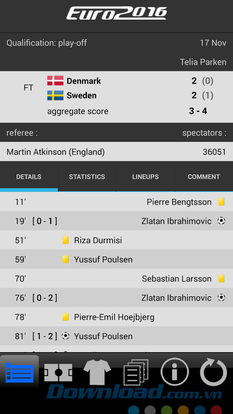Open referee Martin Atkinson (England) row
The height and width of the screenshot is (414, 233).
116,152
